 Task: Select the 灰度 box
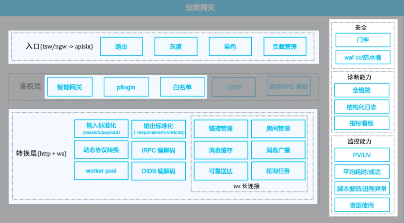pyautogui.click(x=176, y=46)
